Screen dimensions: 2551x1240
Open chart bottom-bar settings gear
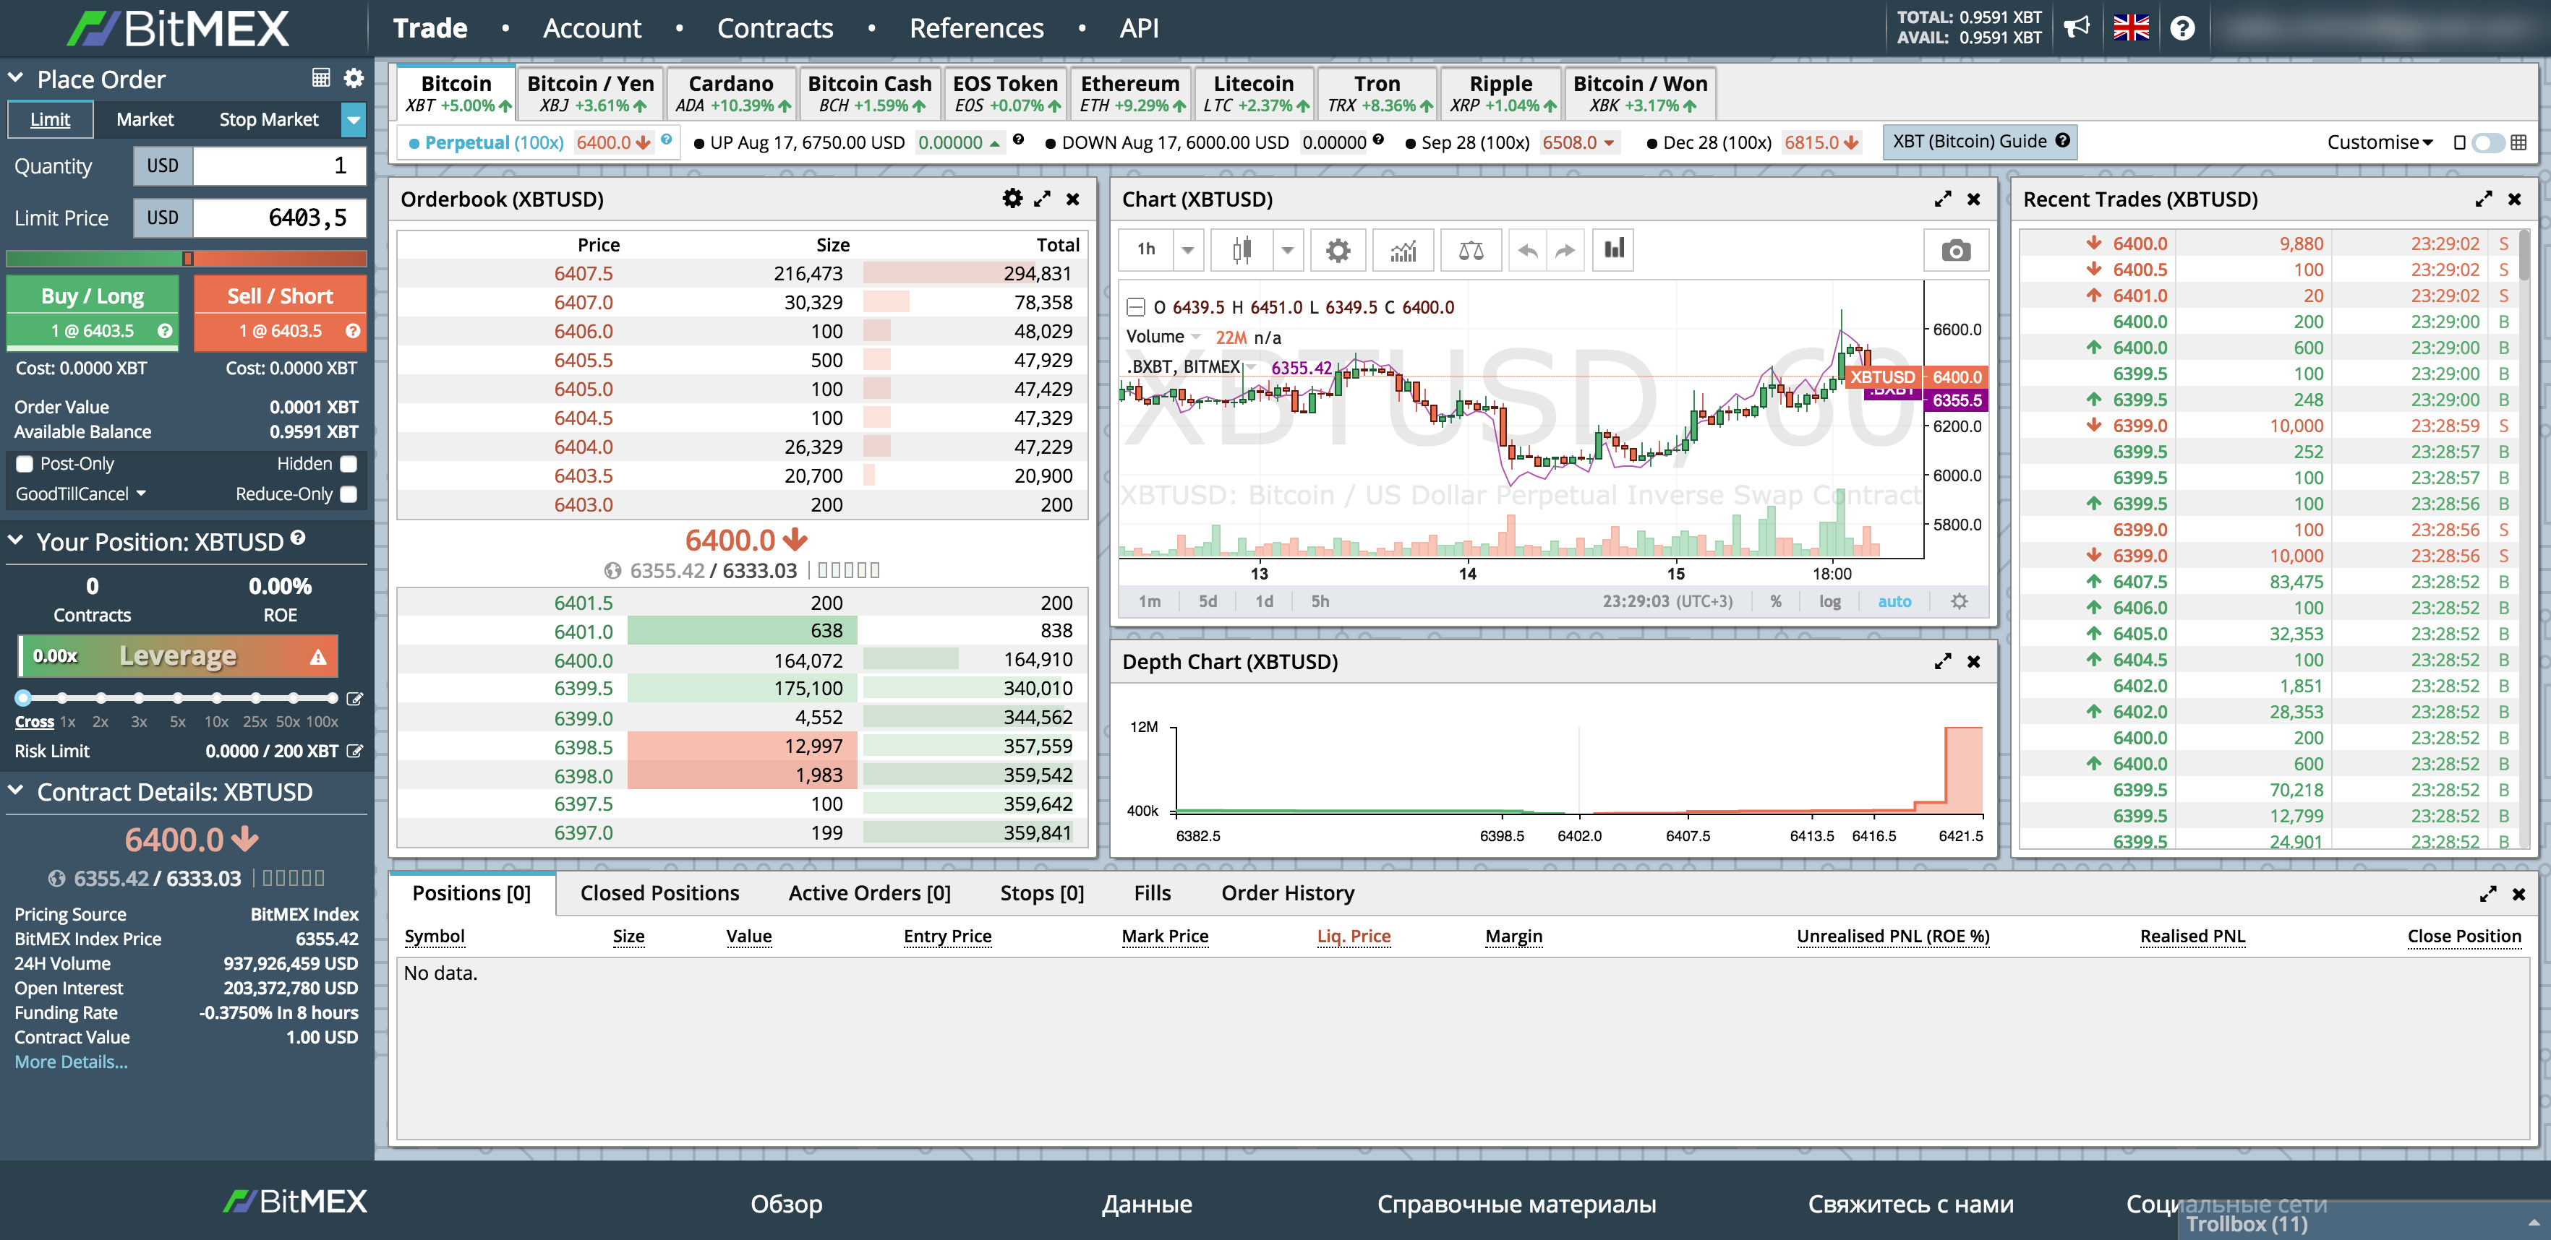tap(1959, 600)
